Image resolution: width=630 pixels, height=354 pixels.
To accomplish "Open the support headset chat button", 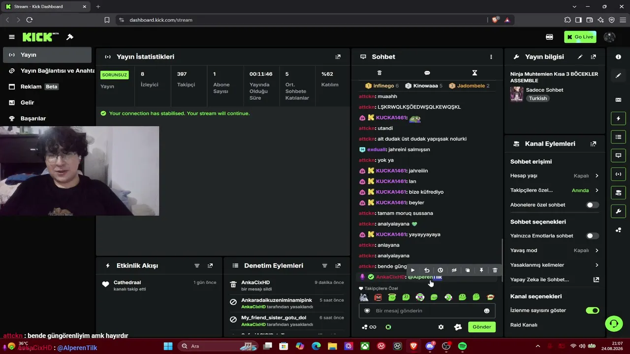I will point(614,324).
